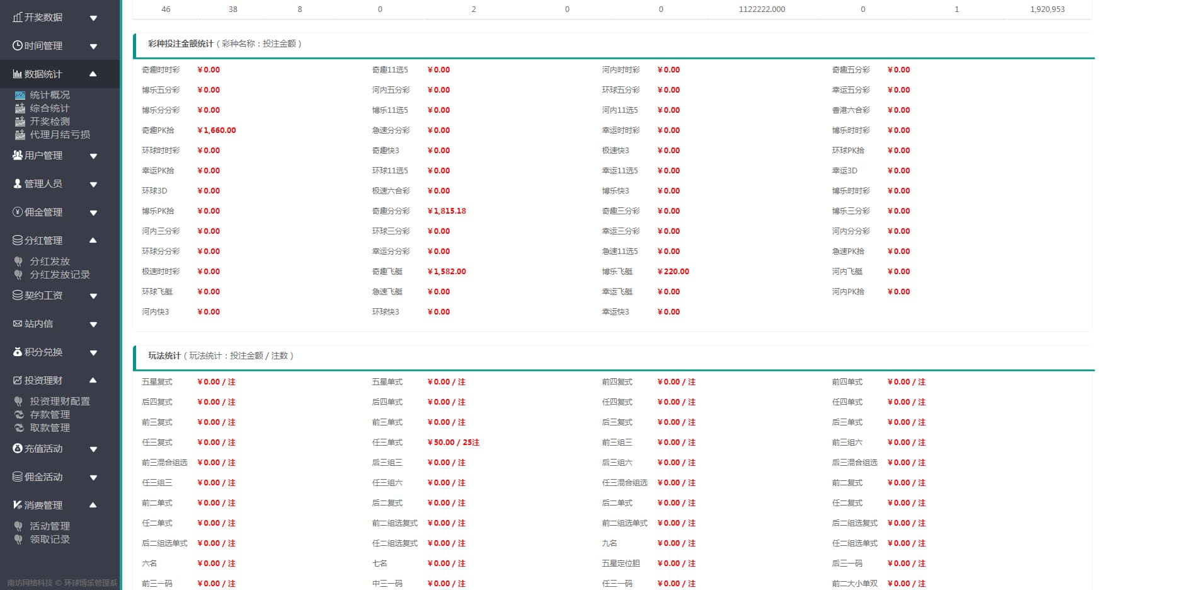Click the money bag icon beside 积分兑换

coord(18,352)
